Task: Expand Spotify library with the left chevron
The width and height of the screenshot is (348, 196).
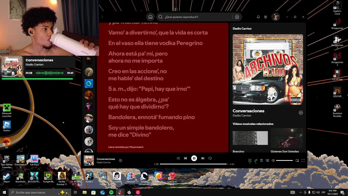Action: pyautogui.click(x=102, y=17)
